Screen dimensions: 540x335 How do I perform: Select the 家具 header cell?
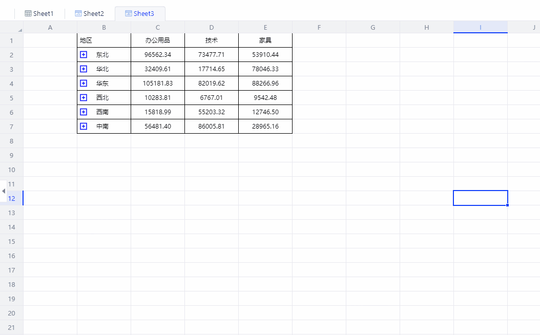[x=265, y=40]
